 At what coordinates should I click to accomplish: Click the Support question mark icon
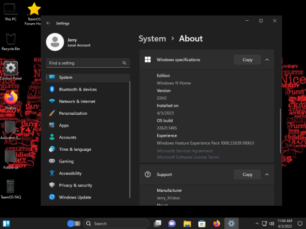147,175
